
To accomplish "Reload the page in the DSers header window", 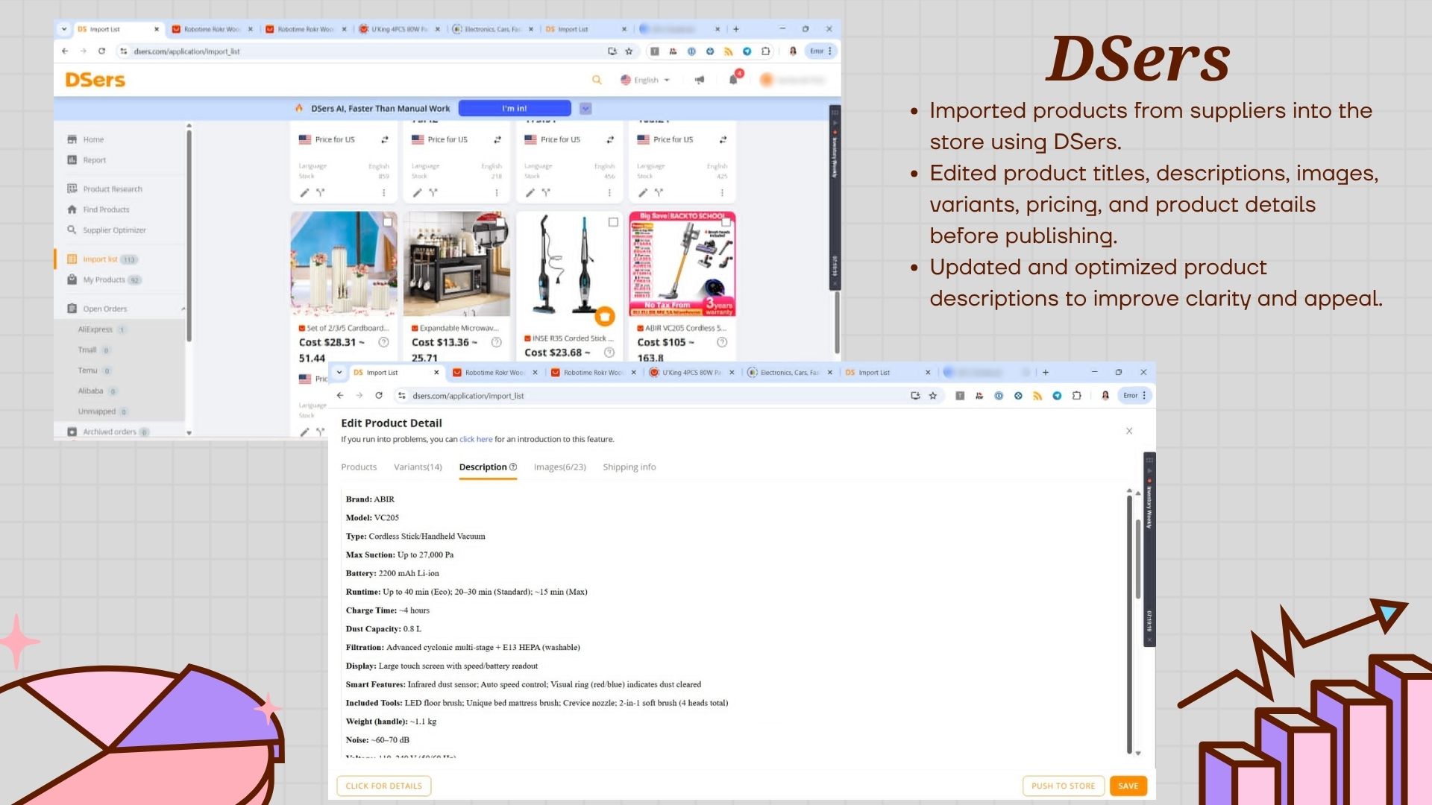I will tap(101, 51).
